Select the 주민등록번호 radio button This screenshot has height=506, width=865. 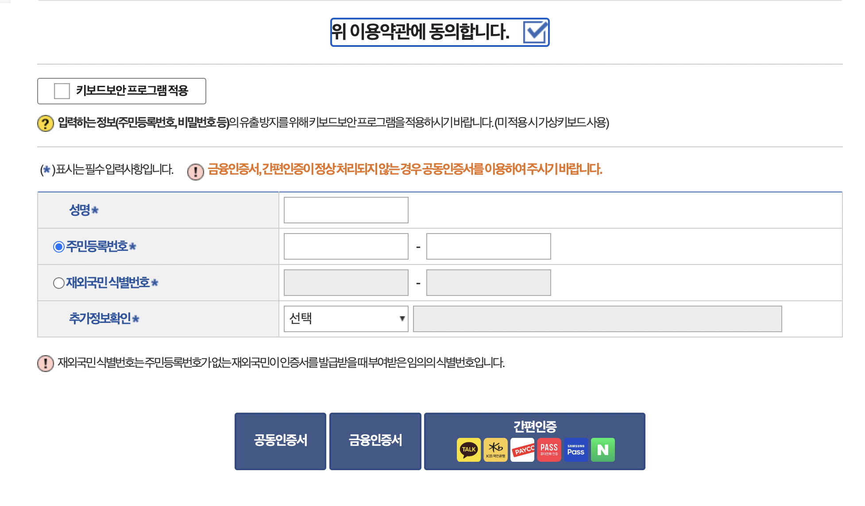(58, 246)
